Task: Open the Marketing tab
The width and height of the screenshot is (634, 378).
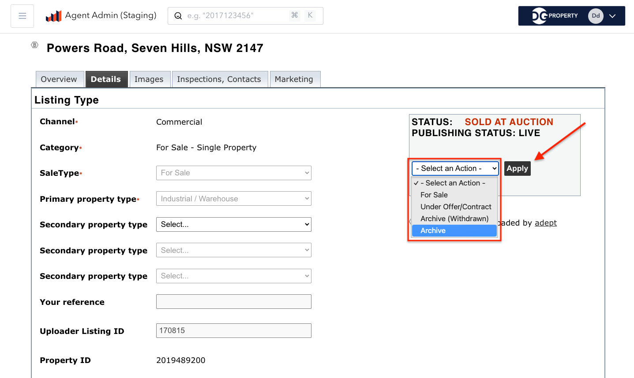Action: (294, 79)
